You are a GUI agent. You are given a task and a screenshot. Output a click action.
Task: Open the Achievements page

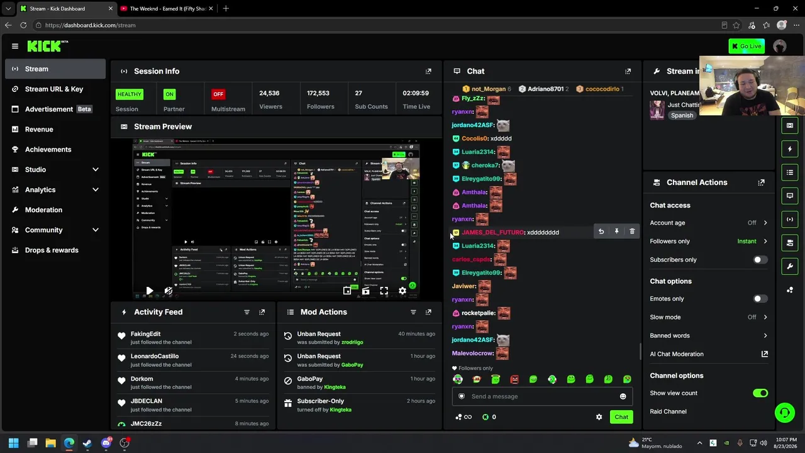point(55,149)
